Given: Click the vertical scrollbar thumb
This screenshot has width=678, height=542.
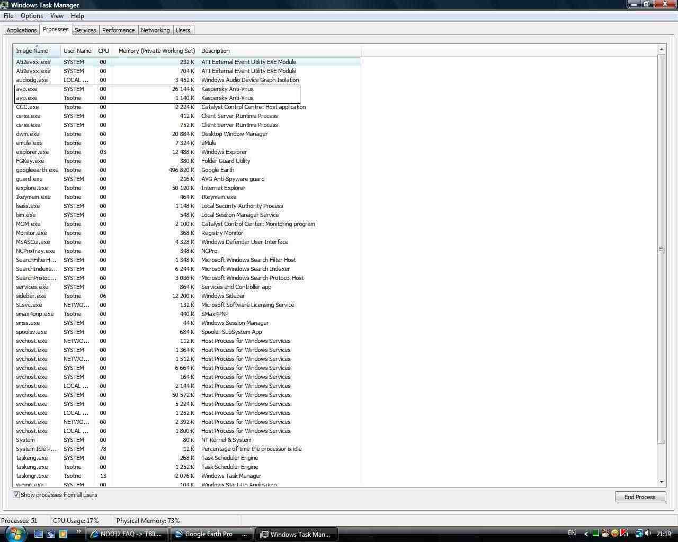Looking at the screenshot, I should point(661,249).
